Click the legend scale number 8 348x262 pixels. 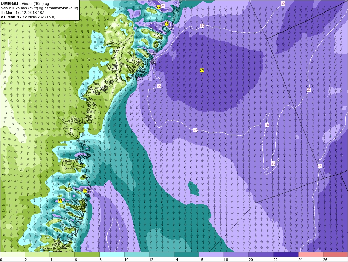click(101, 260)
